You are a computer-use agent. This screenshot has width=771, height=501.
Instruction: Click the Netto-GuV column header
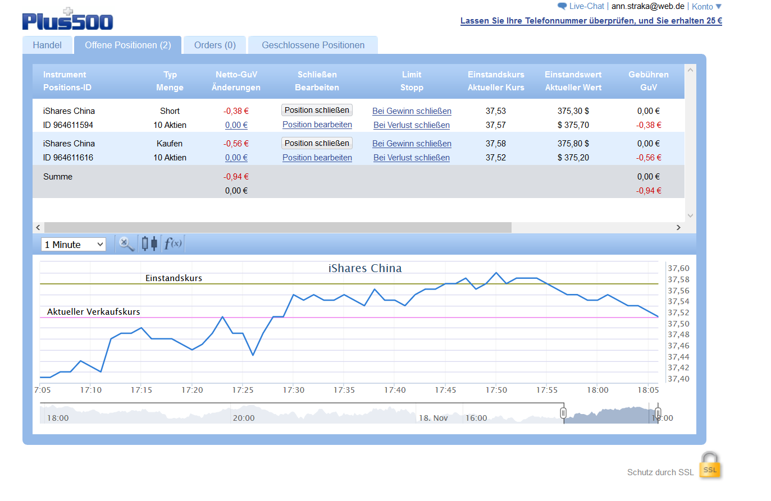(x=236, y=75)
